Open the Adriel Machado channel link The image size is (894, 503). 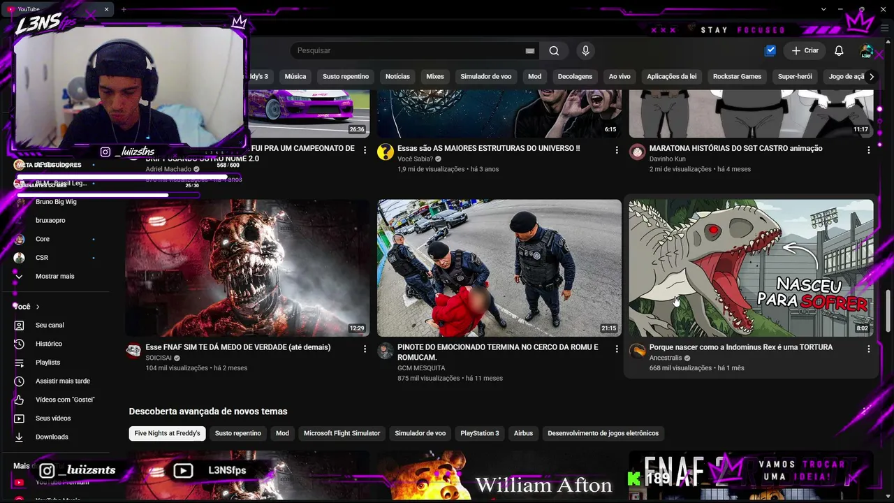point(168,169)
